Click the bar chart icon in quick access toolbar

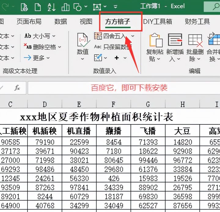(65, 7)
